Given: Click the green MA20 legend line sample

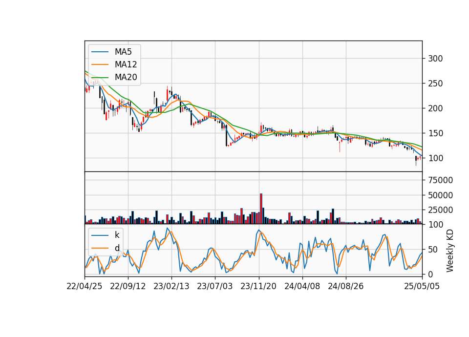Looking at the screenshot, I should pos(100,77).
